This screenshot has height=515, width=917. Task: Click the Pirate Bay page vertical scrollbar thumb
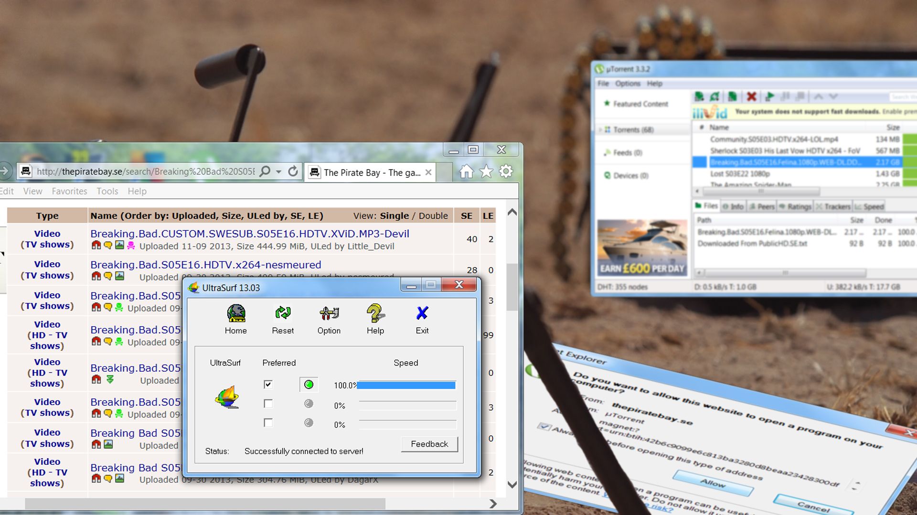[x=512, y=287]
